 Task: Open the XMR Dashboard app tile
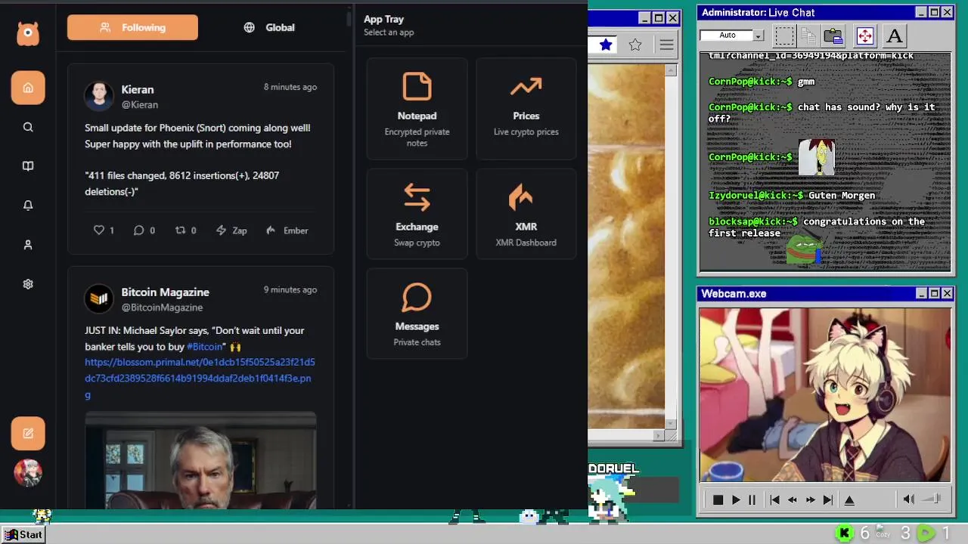tap(526, 214)
